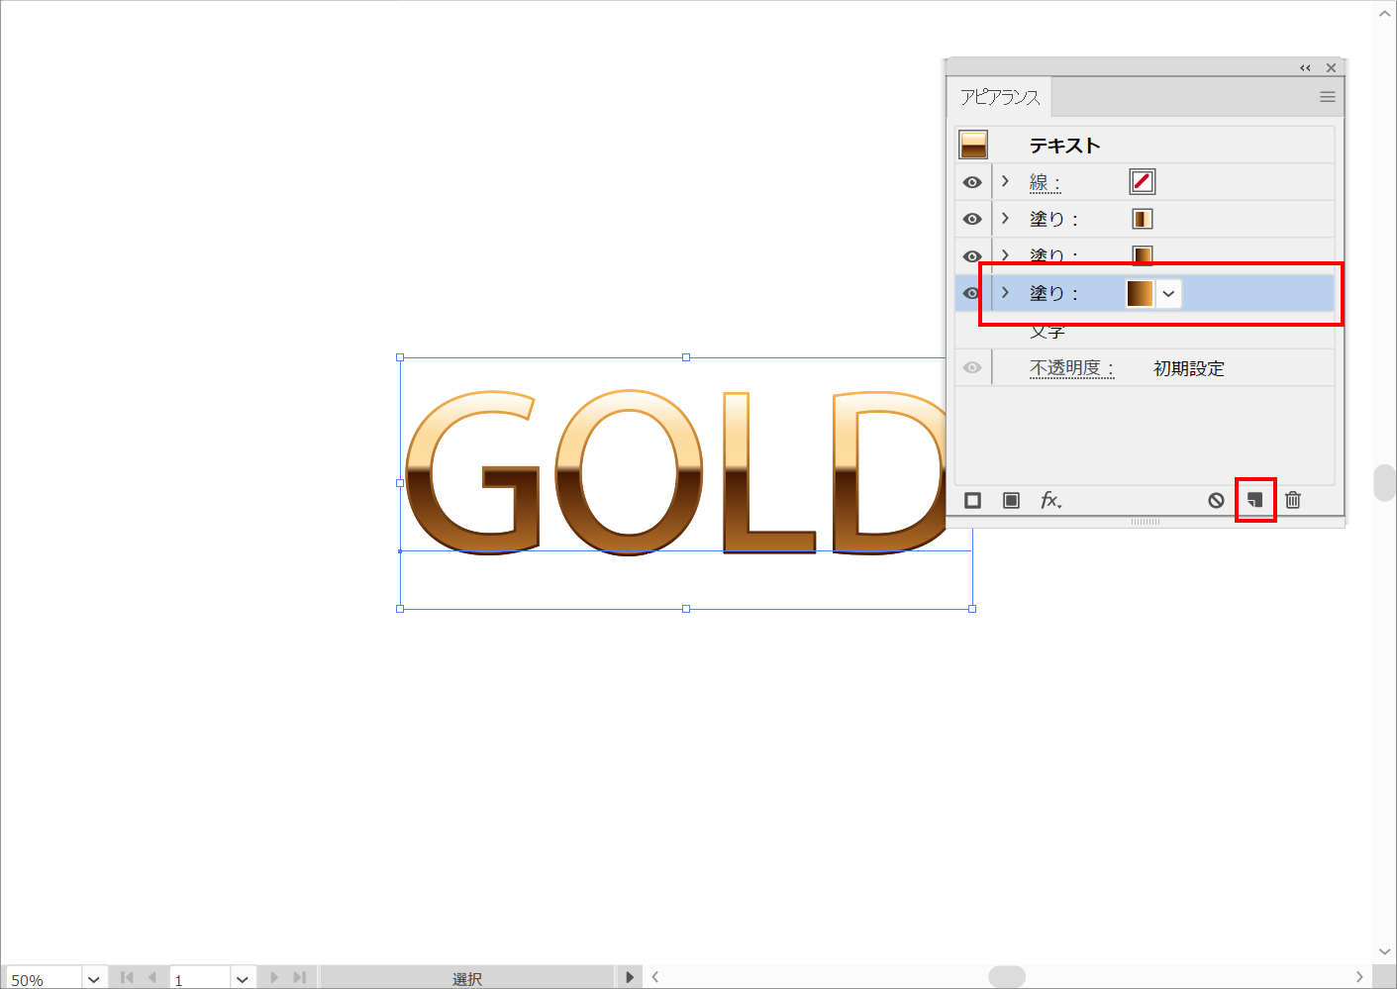
Task: Open the Appearance panel hamburger menu
Action: point(1327,97)
